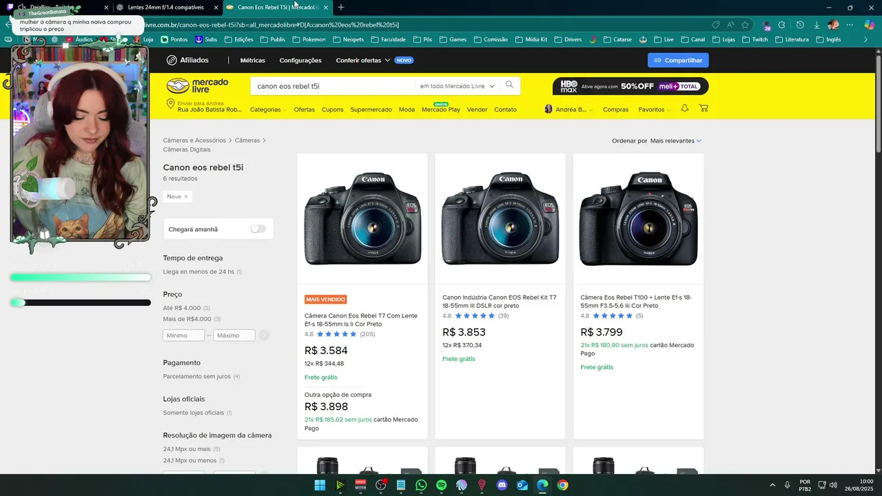Image resolution: width=882 pixels, height=496 pixels.
Task: Open WhatsApp from taskbar
Action: pos(421,485)
